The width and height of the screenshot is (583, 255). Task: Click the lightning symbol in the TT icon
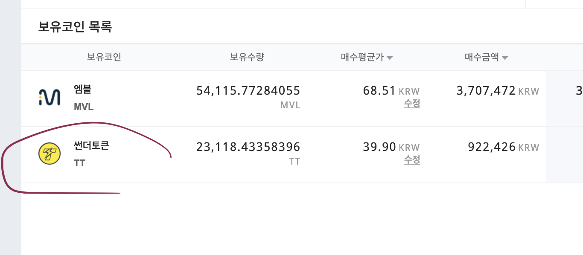48,154
